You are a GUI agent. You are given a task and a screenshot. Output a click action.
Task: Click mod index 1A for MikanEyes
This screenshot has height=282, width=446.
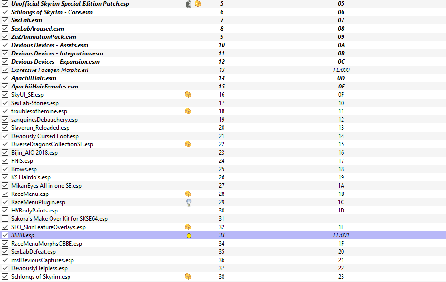[x=341, y=186]
